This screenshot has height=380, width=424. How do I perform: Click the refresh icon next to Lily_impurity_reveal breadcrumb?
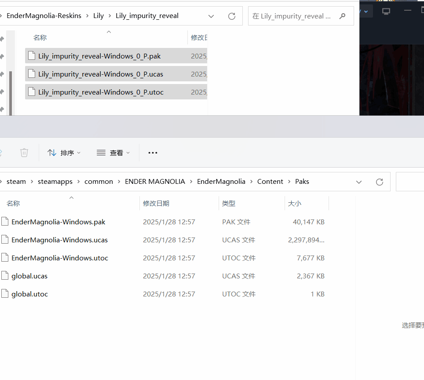[x=232, y=16]
